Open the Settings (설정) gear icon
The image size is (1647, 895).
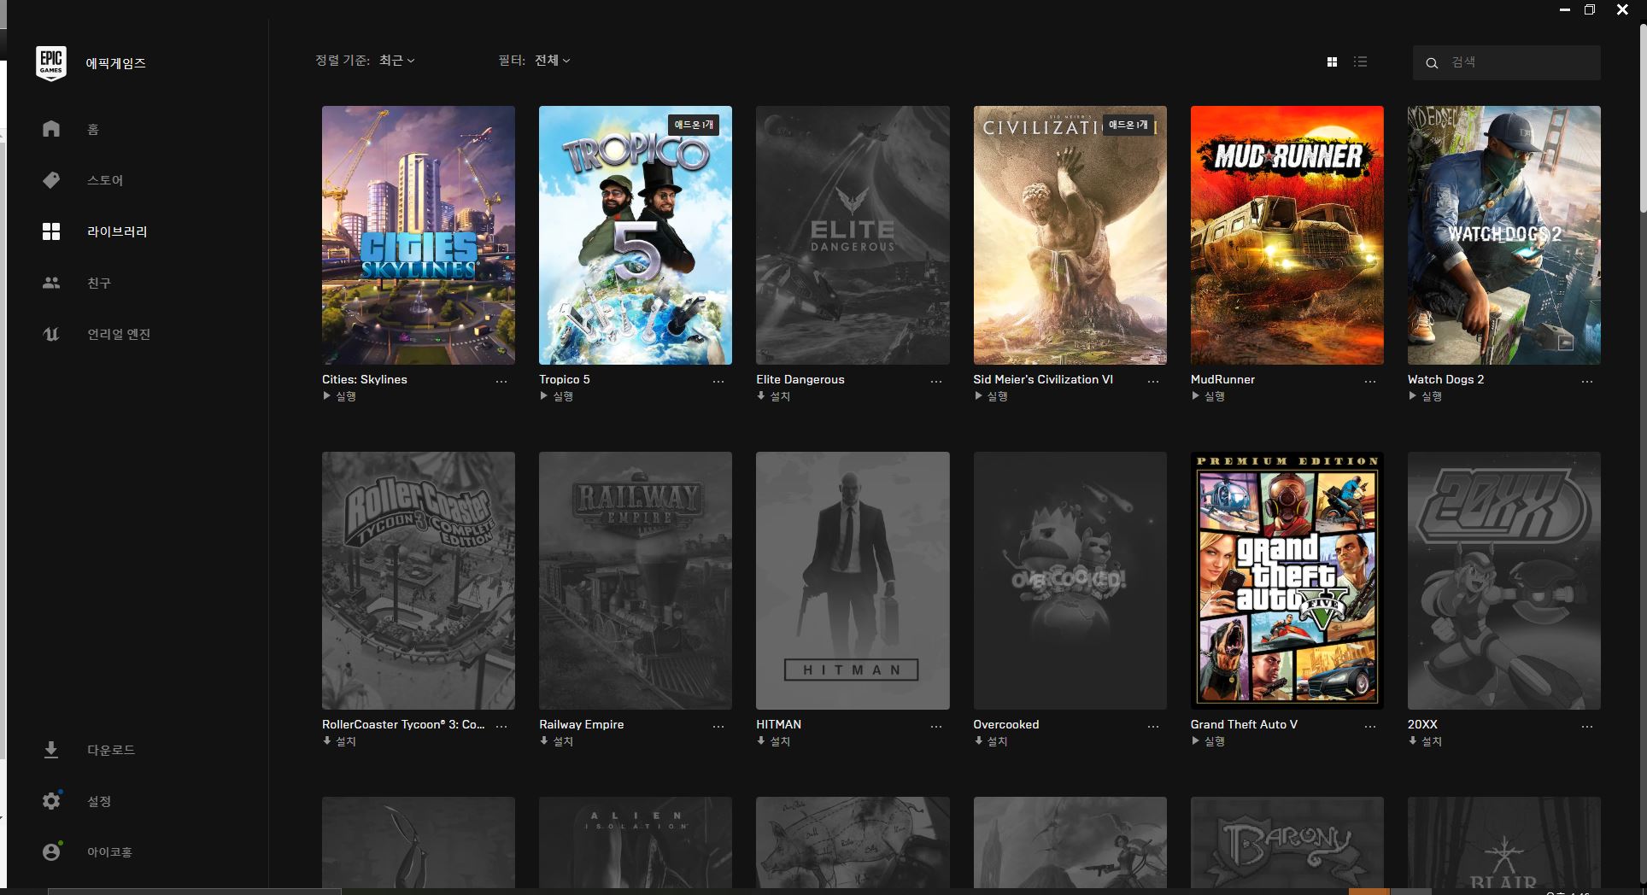click(51, 801)
